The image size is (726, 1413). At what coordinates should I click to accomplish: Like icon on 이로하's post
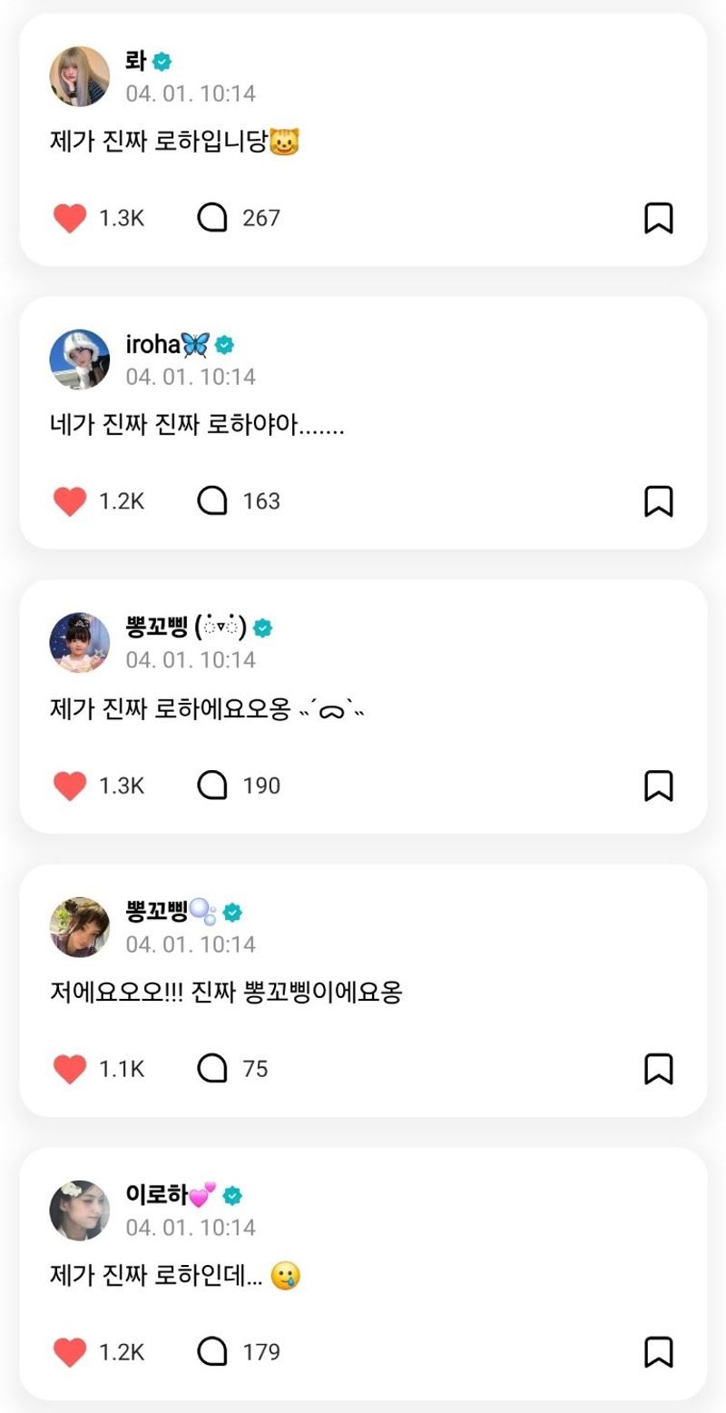(x=70, y=1352)
